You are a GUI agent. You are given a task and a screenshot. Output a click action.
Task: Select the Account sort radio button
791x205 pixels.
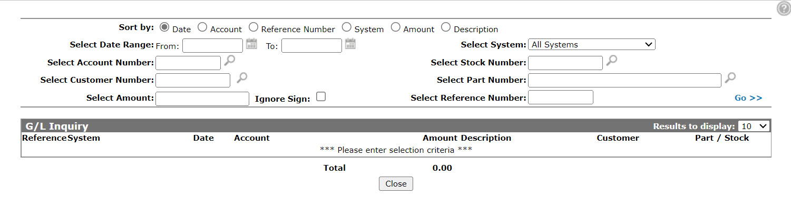[202, 27]
